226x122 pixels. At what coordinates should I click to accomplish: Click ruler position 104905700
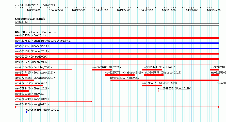(x=101, y=10)
